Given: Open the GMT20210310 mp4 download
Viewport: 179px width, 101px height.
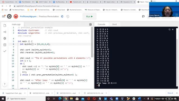Looking at the screenshot, I should [66, 93].
